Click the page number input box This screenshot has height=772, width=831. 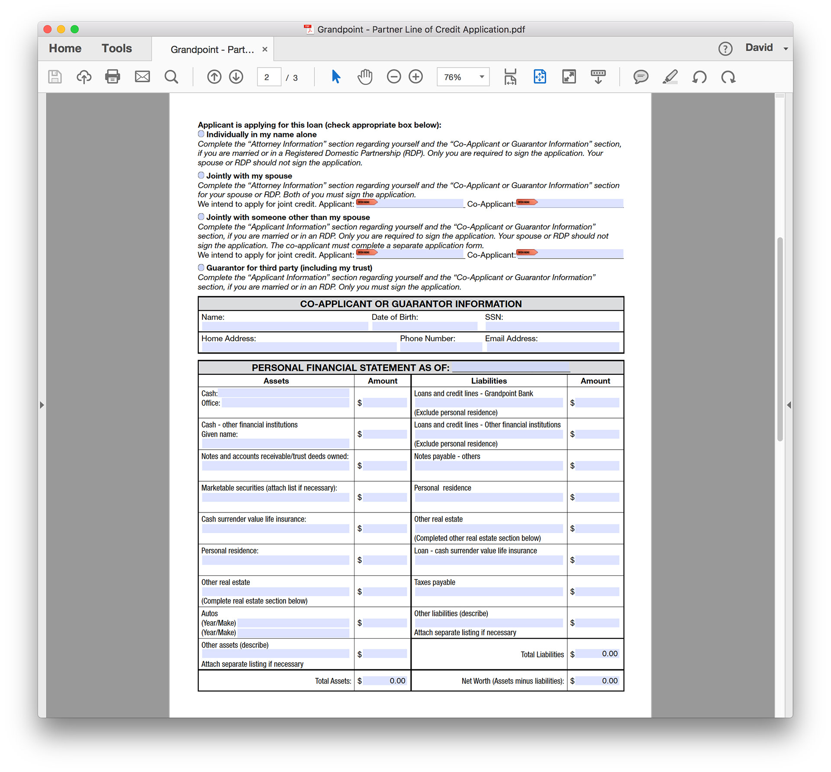coord(269,77)
